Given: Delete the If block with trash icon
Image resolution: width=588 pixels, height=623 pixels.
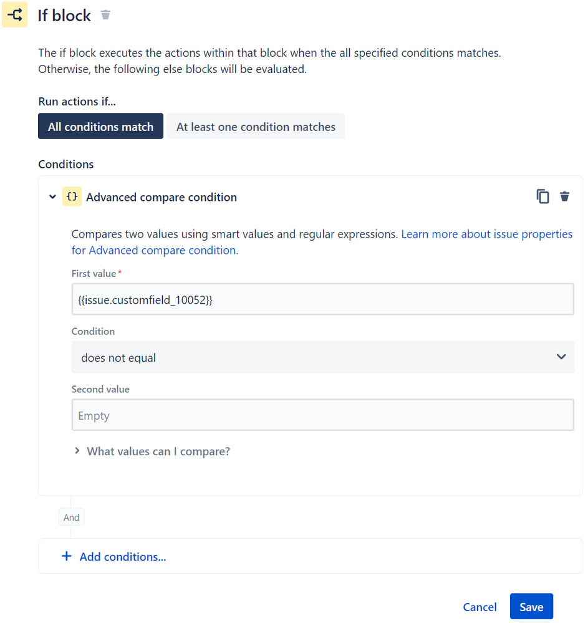Looking at the screenshot, I should (105, 15).
